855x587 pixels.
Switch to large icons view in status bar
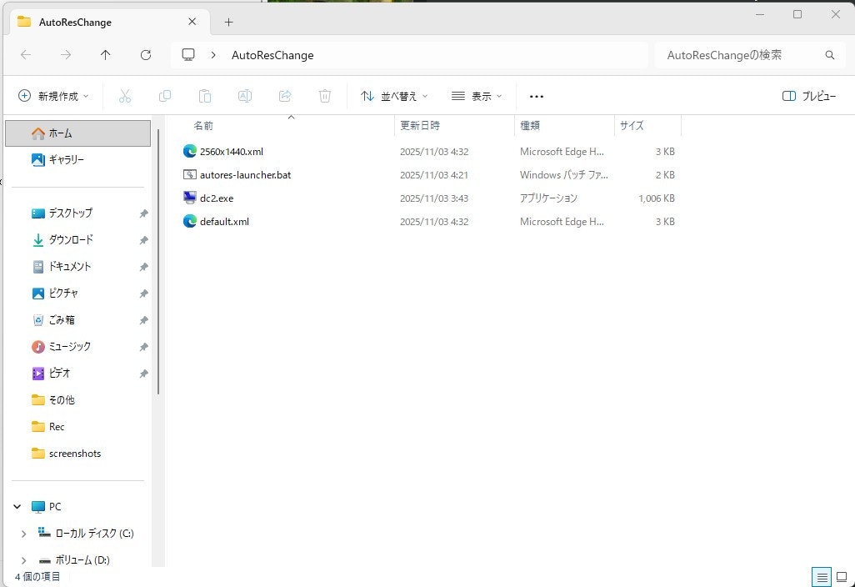pyautogui.click(x=842, y=577)
